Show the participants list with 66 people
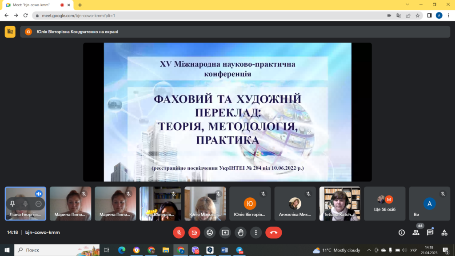The height and width of the screenshot is (256, 455). (x=416, y=232)
